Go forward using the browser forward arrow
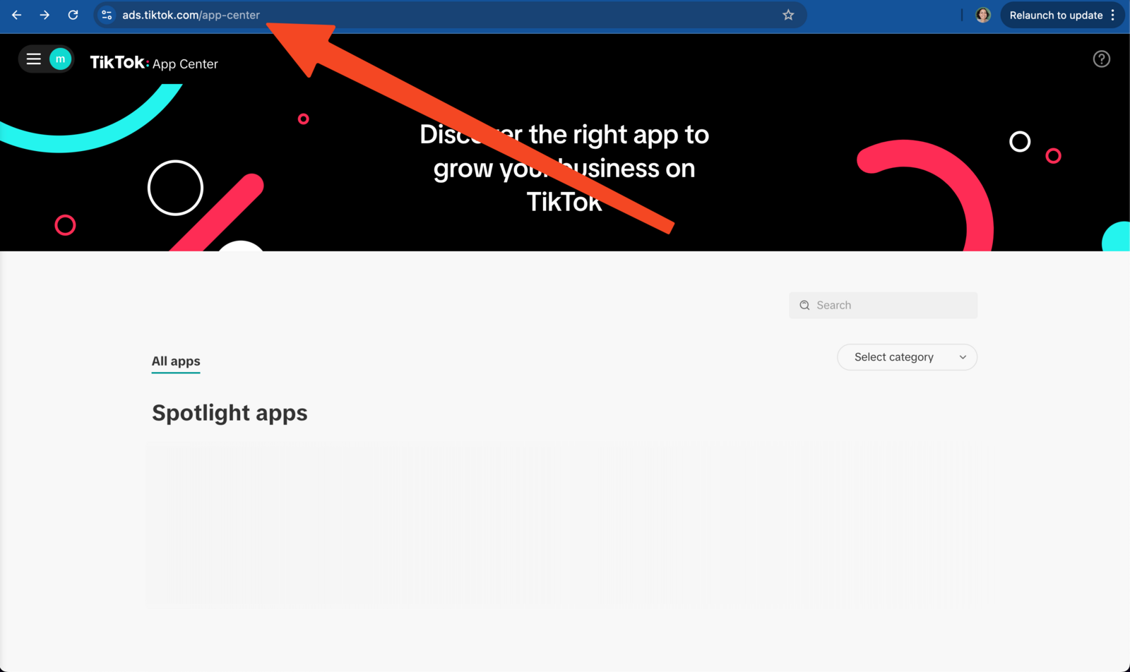Screen dimensions: 1130x672 [x=44, y=15]
